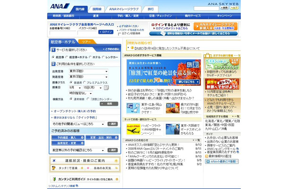The image size is (288, 189).
Task: Click the arrow icon on 変更・追加・解約 button
Action: (116, 137)
